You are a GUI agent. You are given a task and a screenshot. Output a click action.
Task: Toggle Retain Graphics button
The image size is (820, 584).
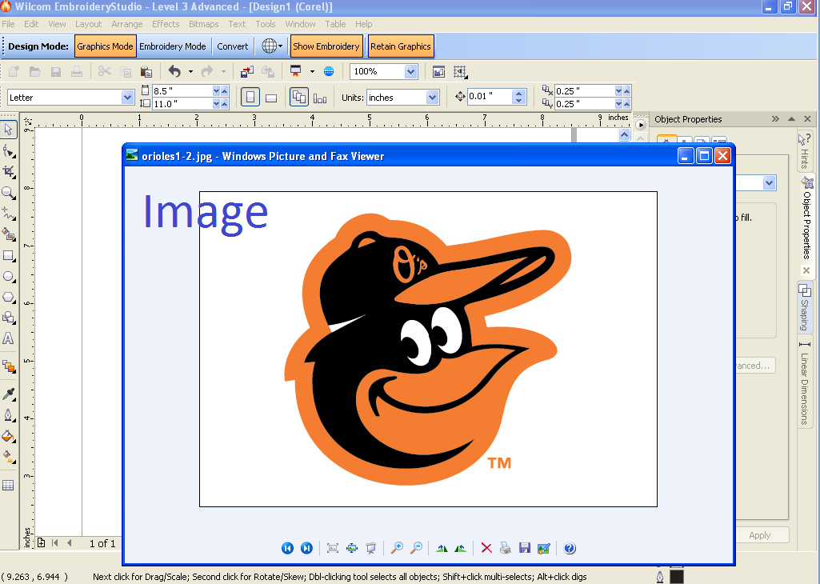coord(401,46)
